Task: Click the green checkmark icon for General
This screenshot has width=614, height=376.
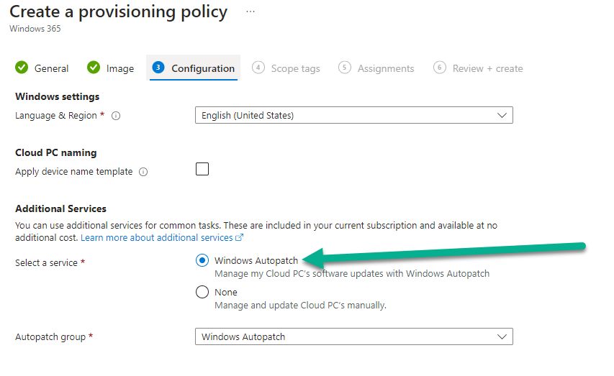Action: 22,68
